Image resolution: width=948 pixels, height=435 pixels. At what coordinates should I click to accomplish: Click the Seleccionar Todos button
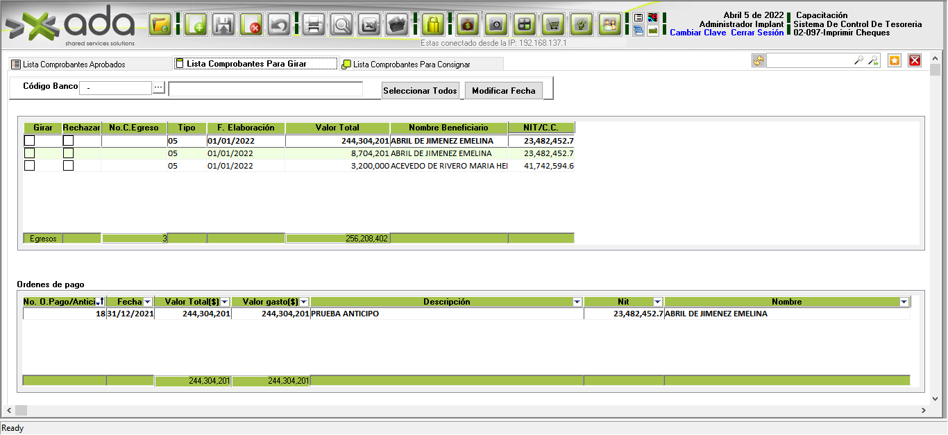[420, 91]
